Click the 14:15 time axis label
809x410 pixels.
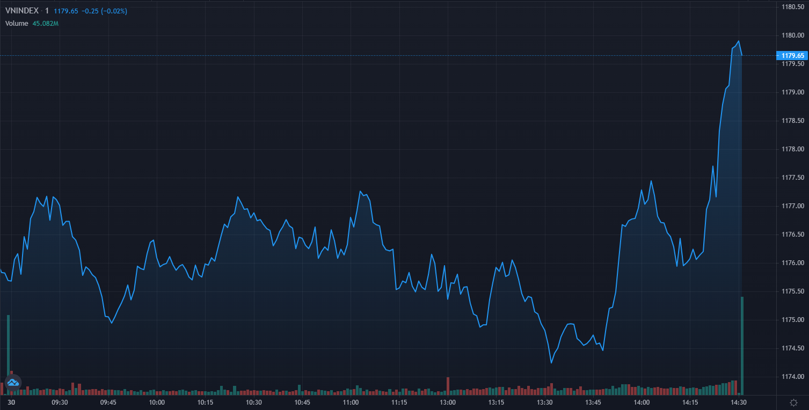click(690, 402)
